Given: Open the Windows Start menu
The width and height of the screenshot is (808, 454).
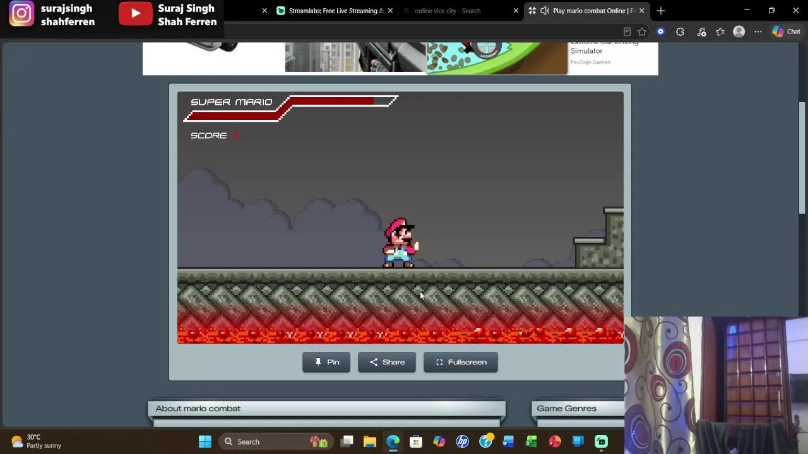Looking at the screenshot, I should click(205, 441).
